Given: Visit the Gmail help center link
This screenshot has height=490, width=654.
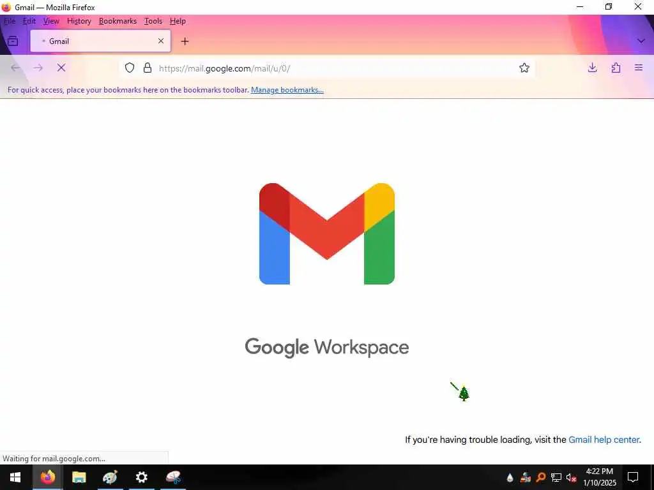Looking at the screenshot, I should pyautogui.click(x=604, y=440).
